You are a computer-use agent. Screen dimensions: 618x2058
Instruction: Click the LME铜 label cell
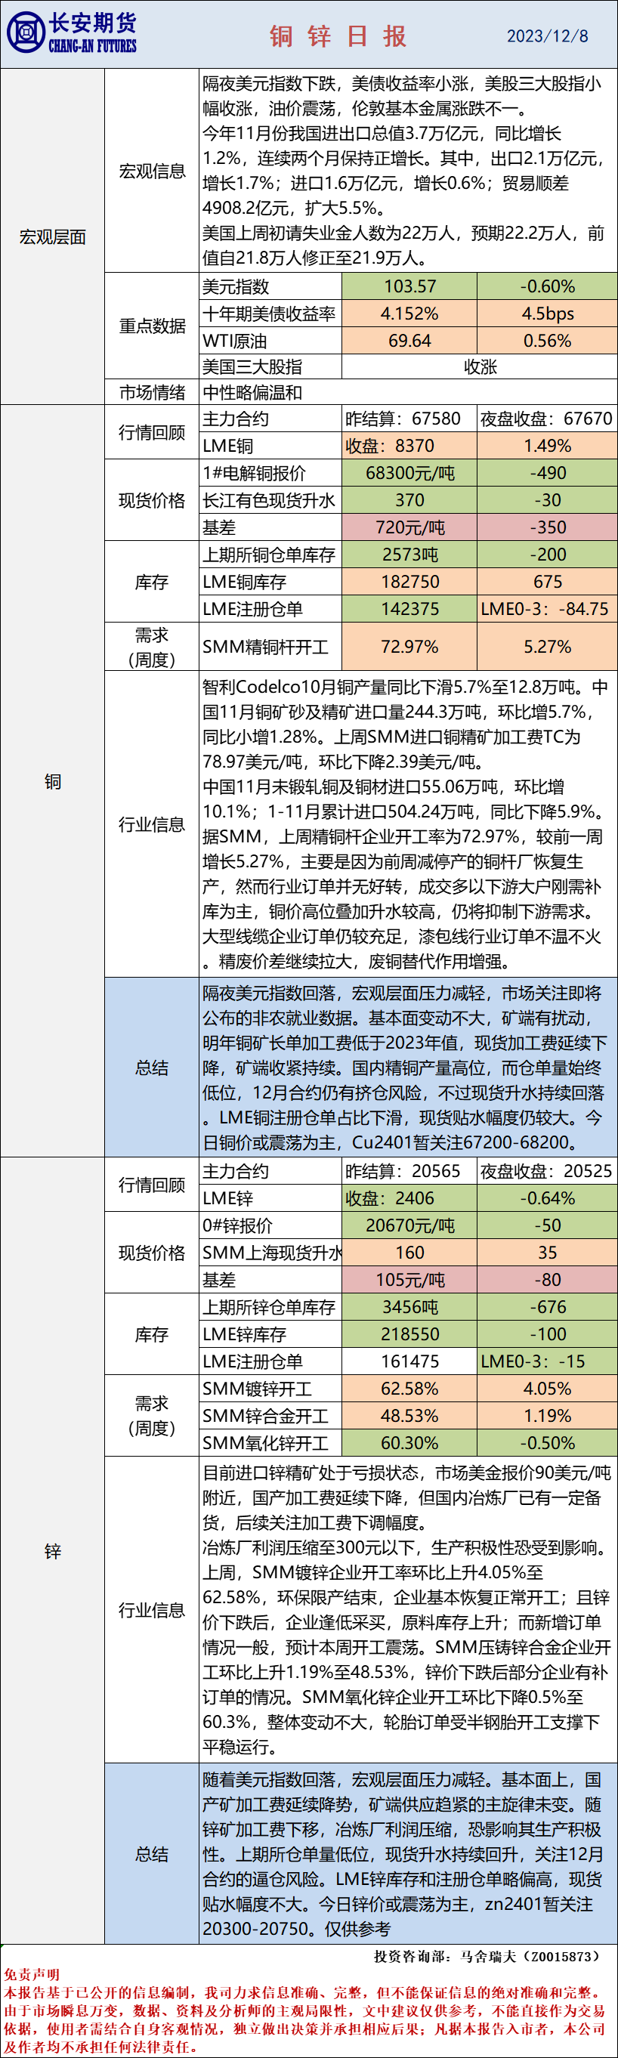tap(270, 446)
